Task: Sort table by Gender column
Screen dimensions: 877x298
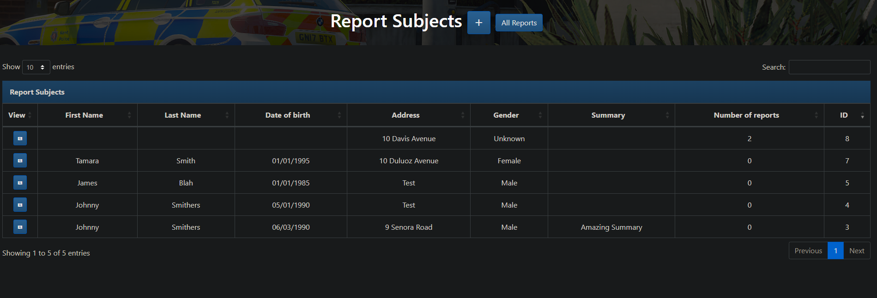Action: 506,115
